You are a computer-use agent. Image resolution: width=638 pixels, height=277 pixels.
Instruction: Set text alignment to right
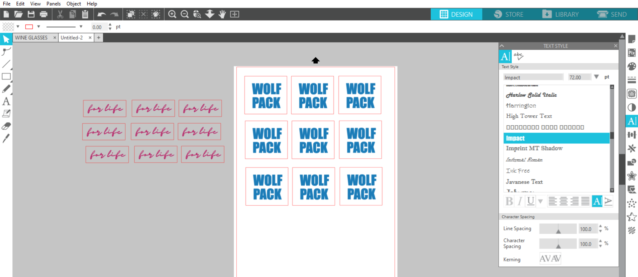click(575, 201)
